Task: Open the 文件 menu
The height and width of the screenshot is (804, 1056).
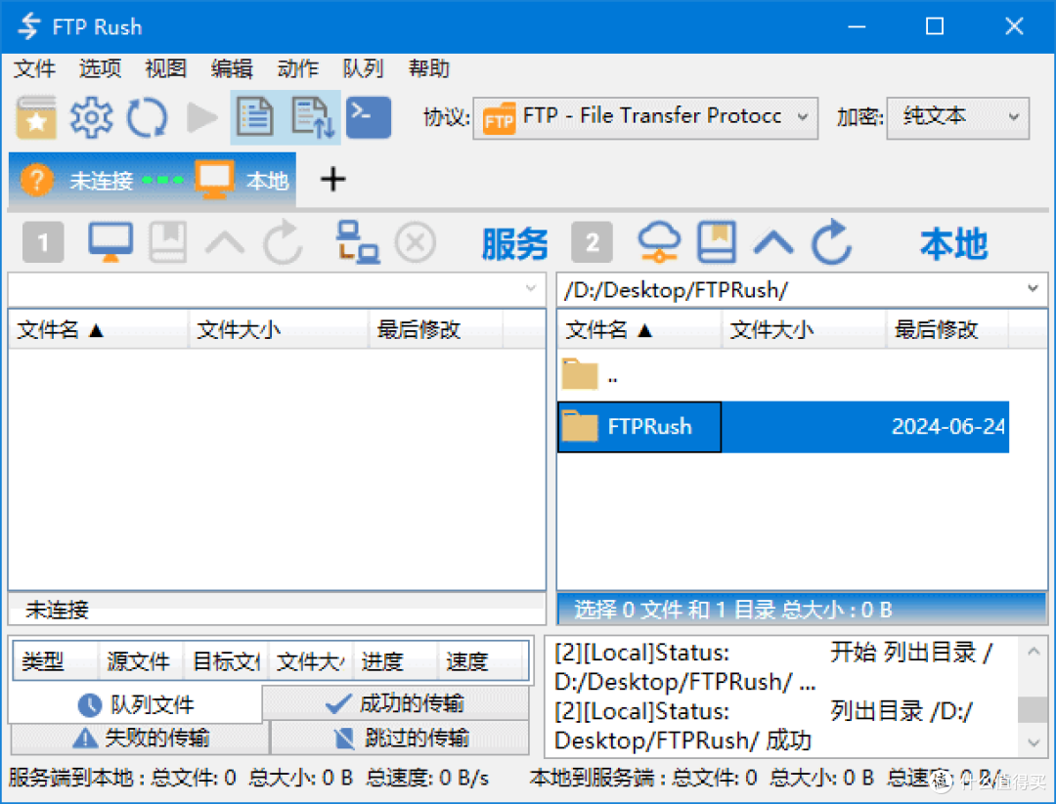Action: coord(35,68)
